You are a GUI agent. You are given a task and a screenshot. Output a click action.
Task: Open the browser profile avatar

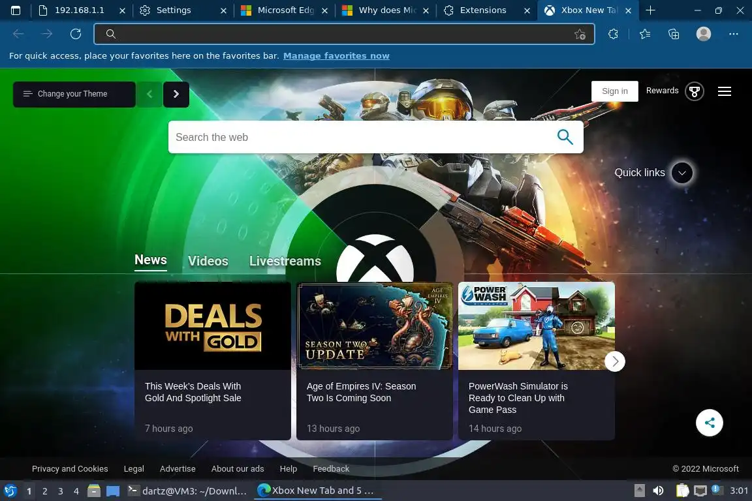click(704, 33)
